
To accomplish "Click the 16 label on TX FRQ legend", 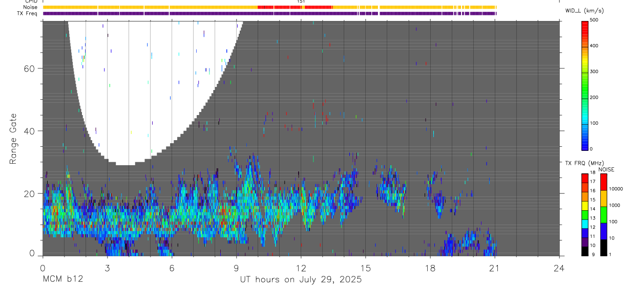I will coord(592,191).
